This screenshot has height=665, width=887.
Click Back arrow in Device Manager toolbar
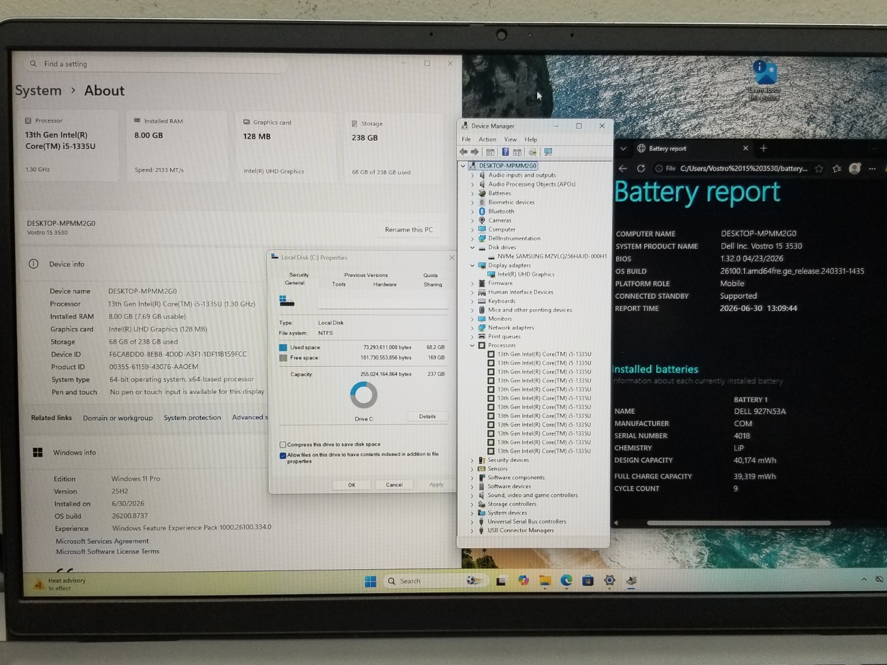(x=463, y=152)
